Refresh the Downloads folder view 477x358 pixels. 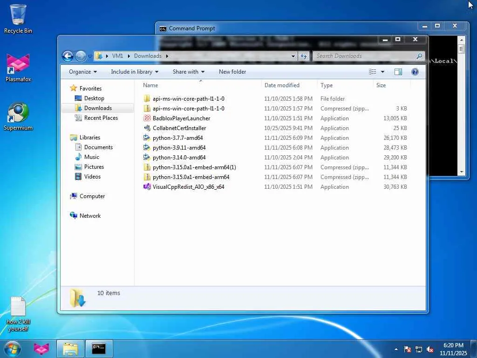click(x=304, y=56)
